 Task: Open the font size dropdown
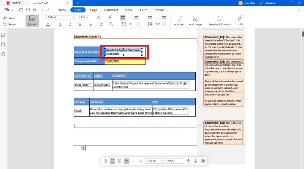click(85, 17)
